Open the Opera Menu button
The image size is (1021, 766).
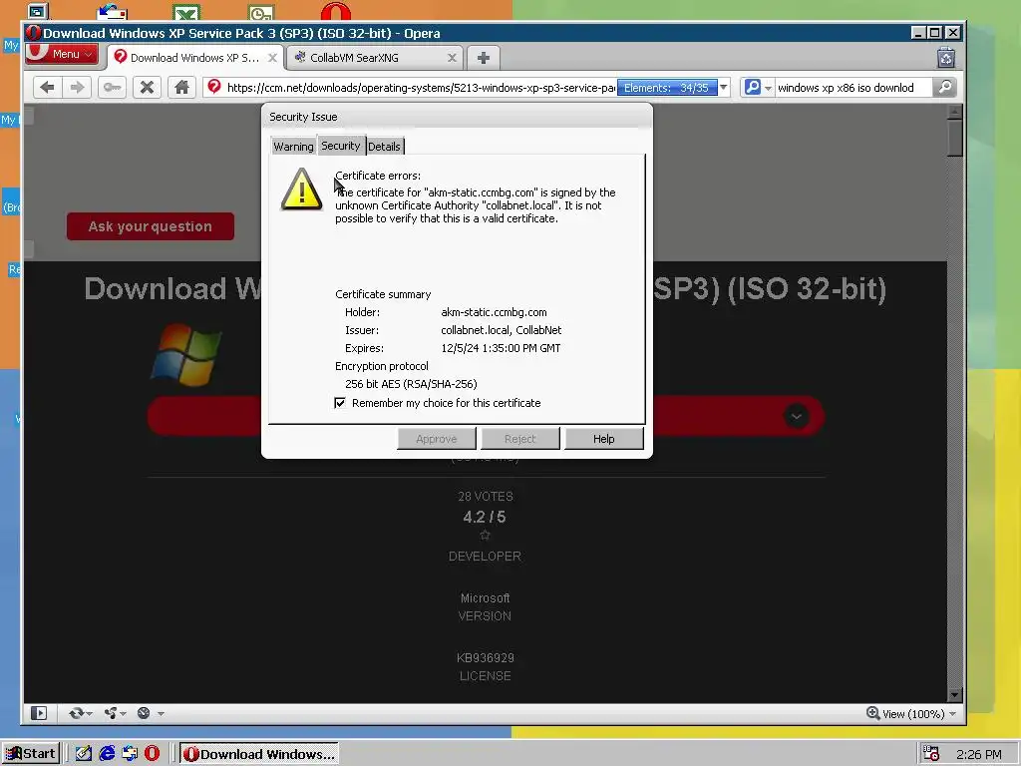[62, 54]
